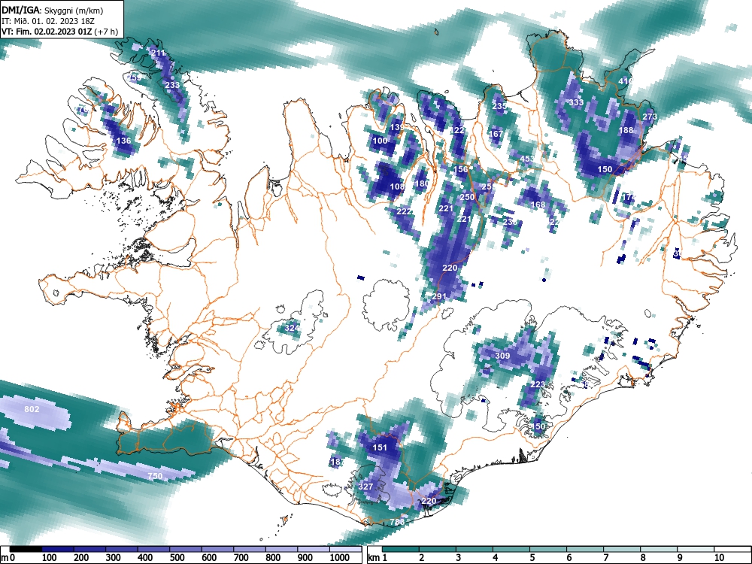The width and height of the screenshot is (752, 564).
Task: Click the visibility value 139
Action: 397,127
